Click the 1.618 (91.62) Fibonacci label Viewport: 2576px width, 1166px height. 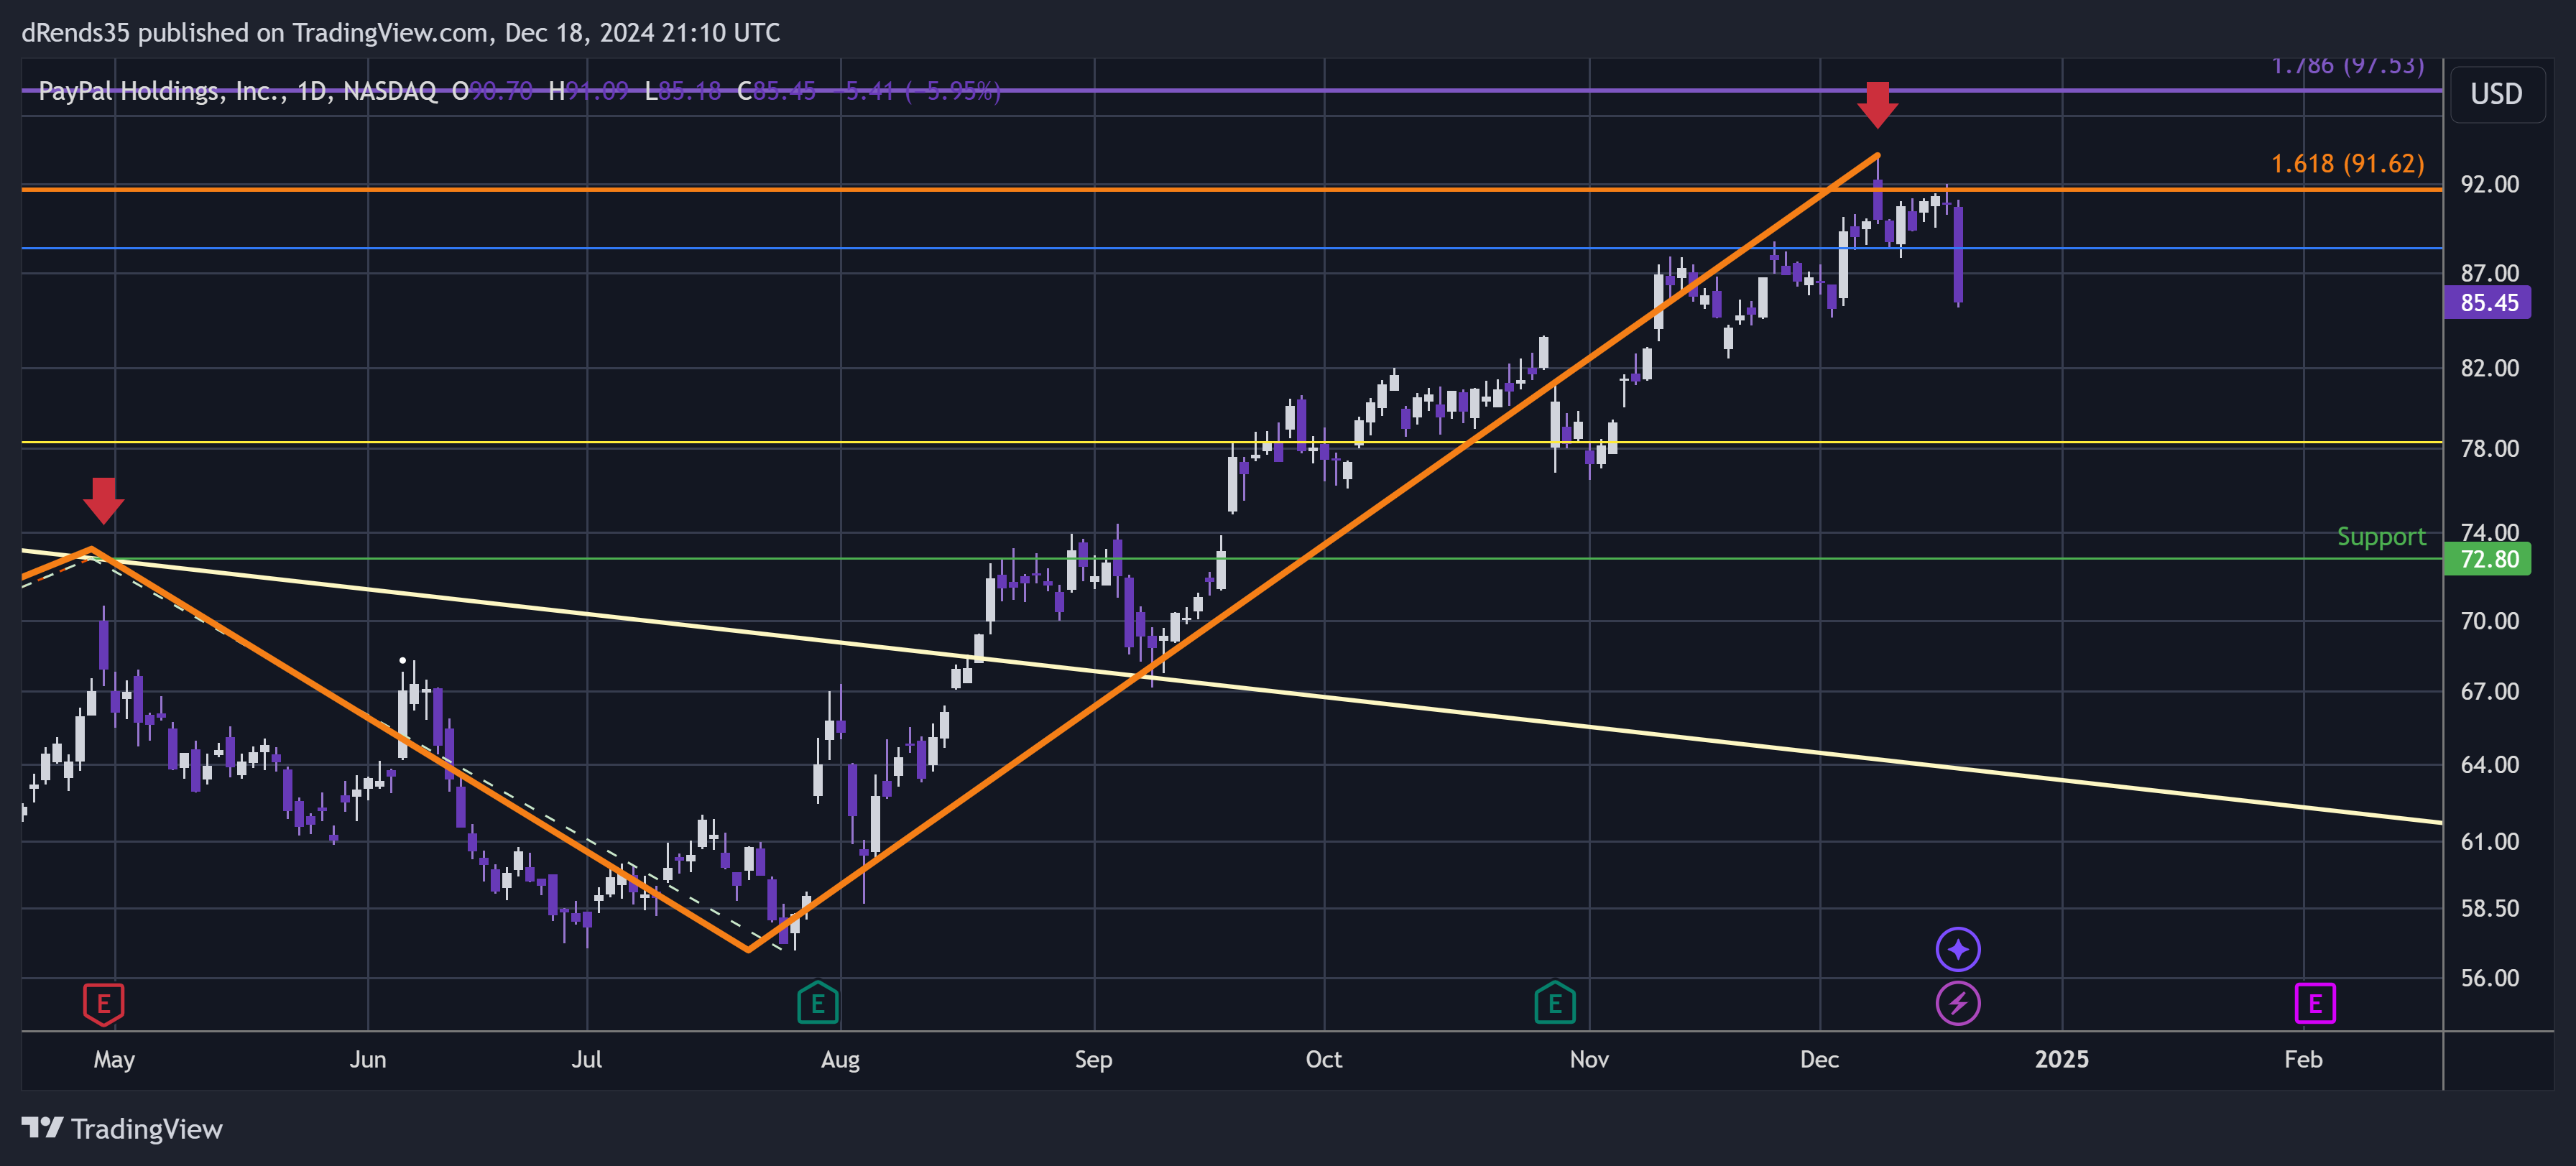[2347, 164]
